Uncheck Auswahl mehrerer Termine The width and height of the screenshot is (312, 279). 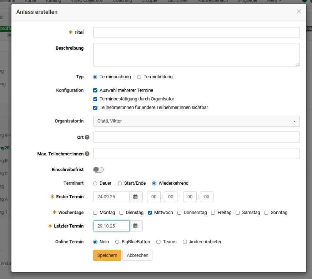point(95,90)
